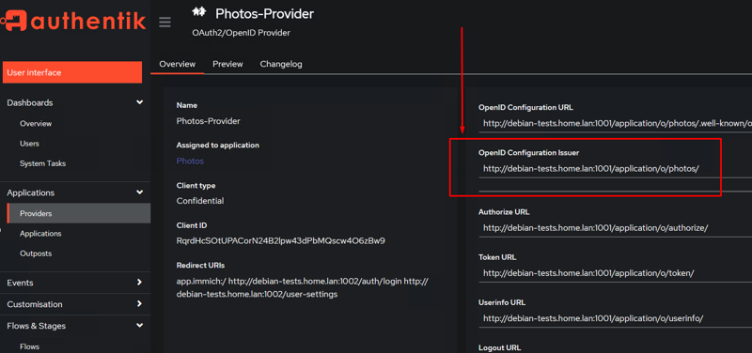Click the OpenID Configuration URL field
The image size is (752, 353).
pyautogui.click(x=616, y=123)
